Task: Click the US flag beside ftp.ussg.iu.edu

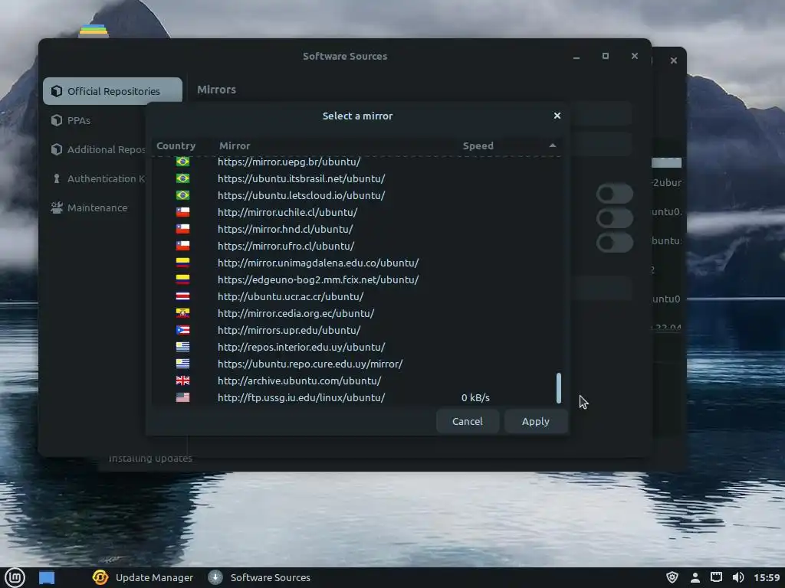Action: [182, 397]
